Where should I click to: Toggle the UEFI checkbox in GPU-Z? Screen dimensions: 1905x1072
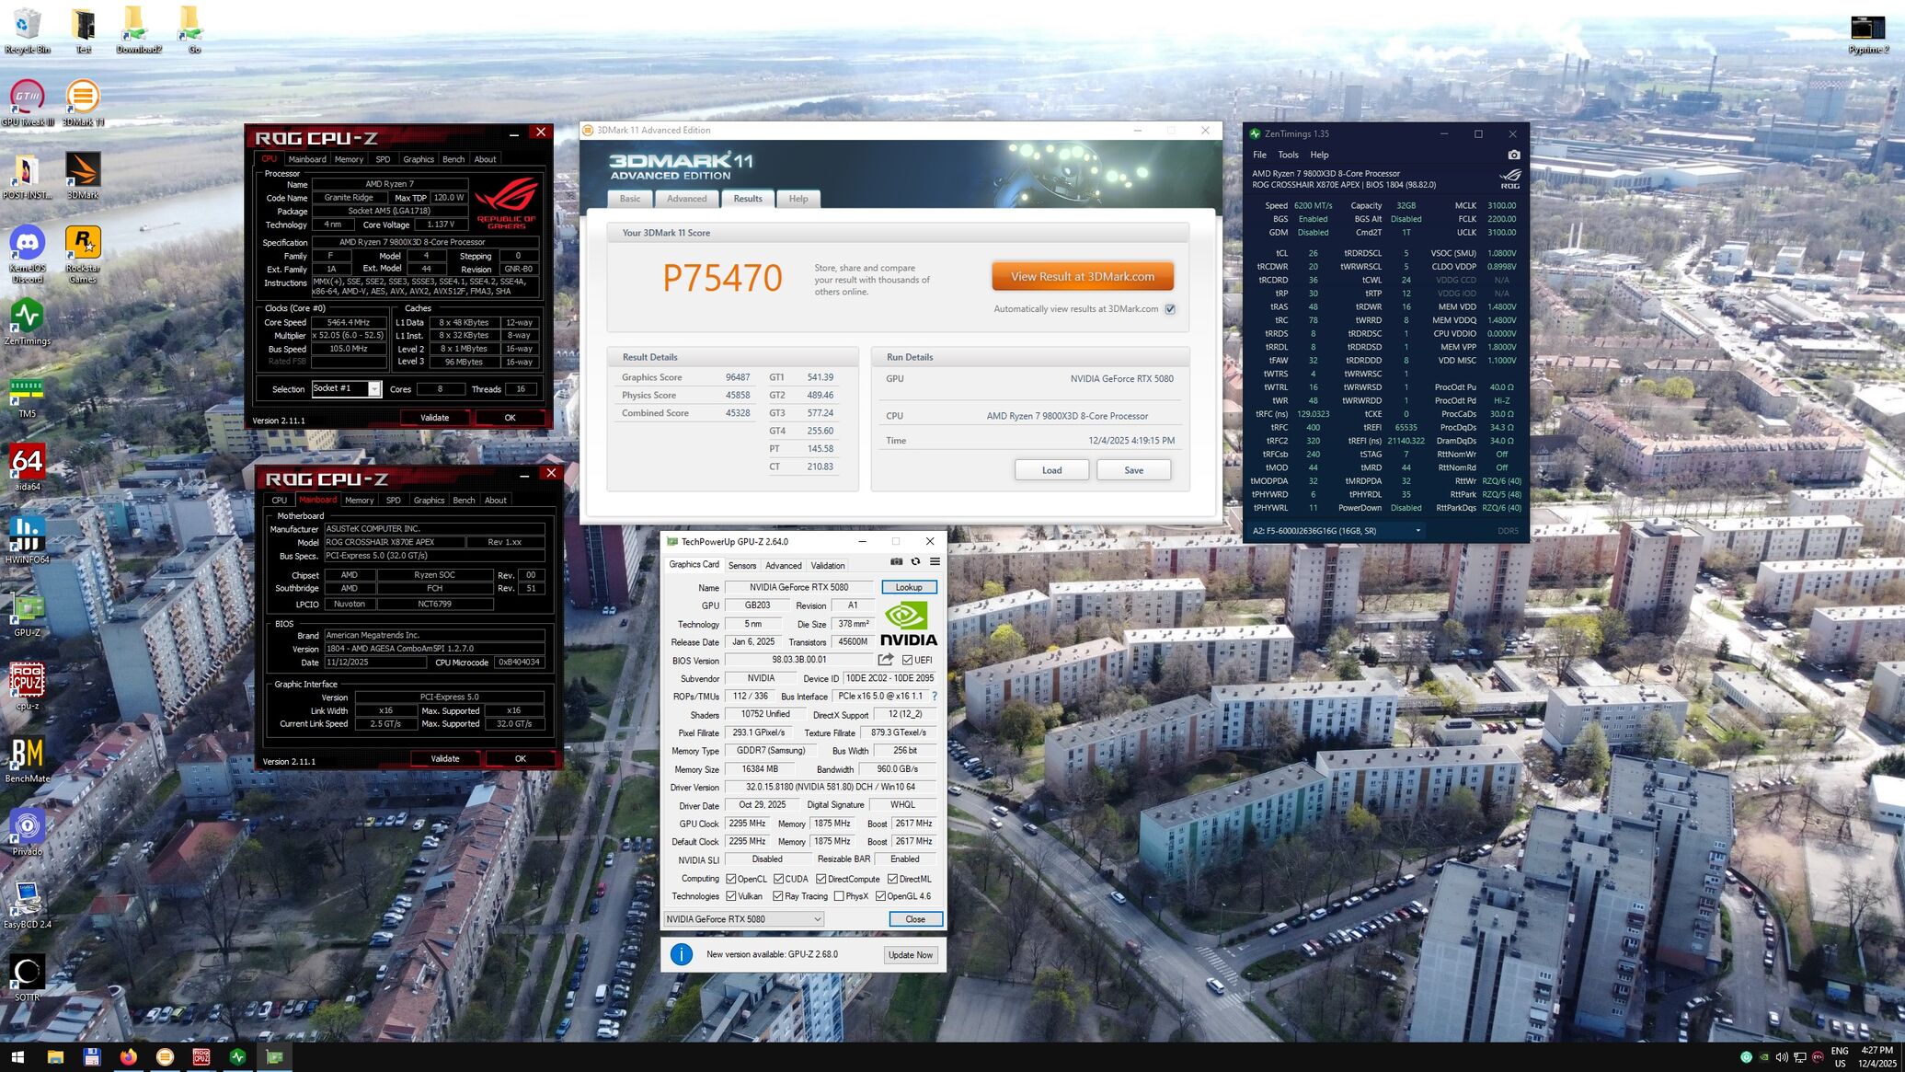[x=907, y=660]
